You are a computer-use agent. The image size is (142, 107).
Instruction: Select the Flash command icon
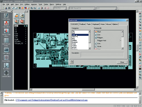tap(96, 32)
